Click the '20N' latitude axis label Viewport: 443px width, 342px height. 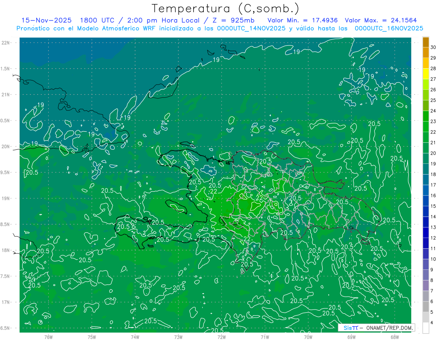6,146
